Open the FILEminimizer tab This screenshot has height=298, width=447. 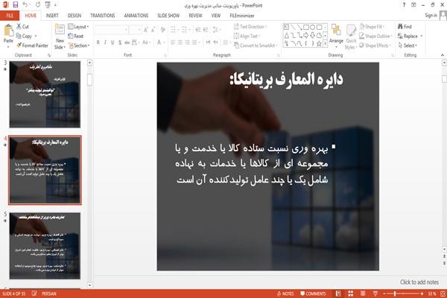click(242, 16)
